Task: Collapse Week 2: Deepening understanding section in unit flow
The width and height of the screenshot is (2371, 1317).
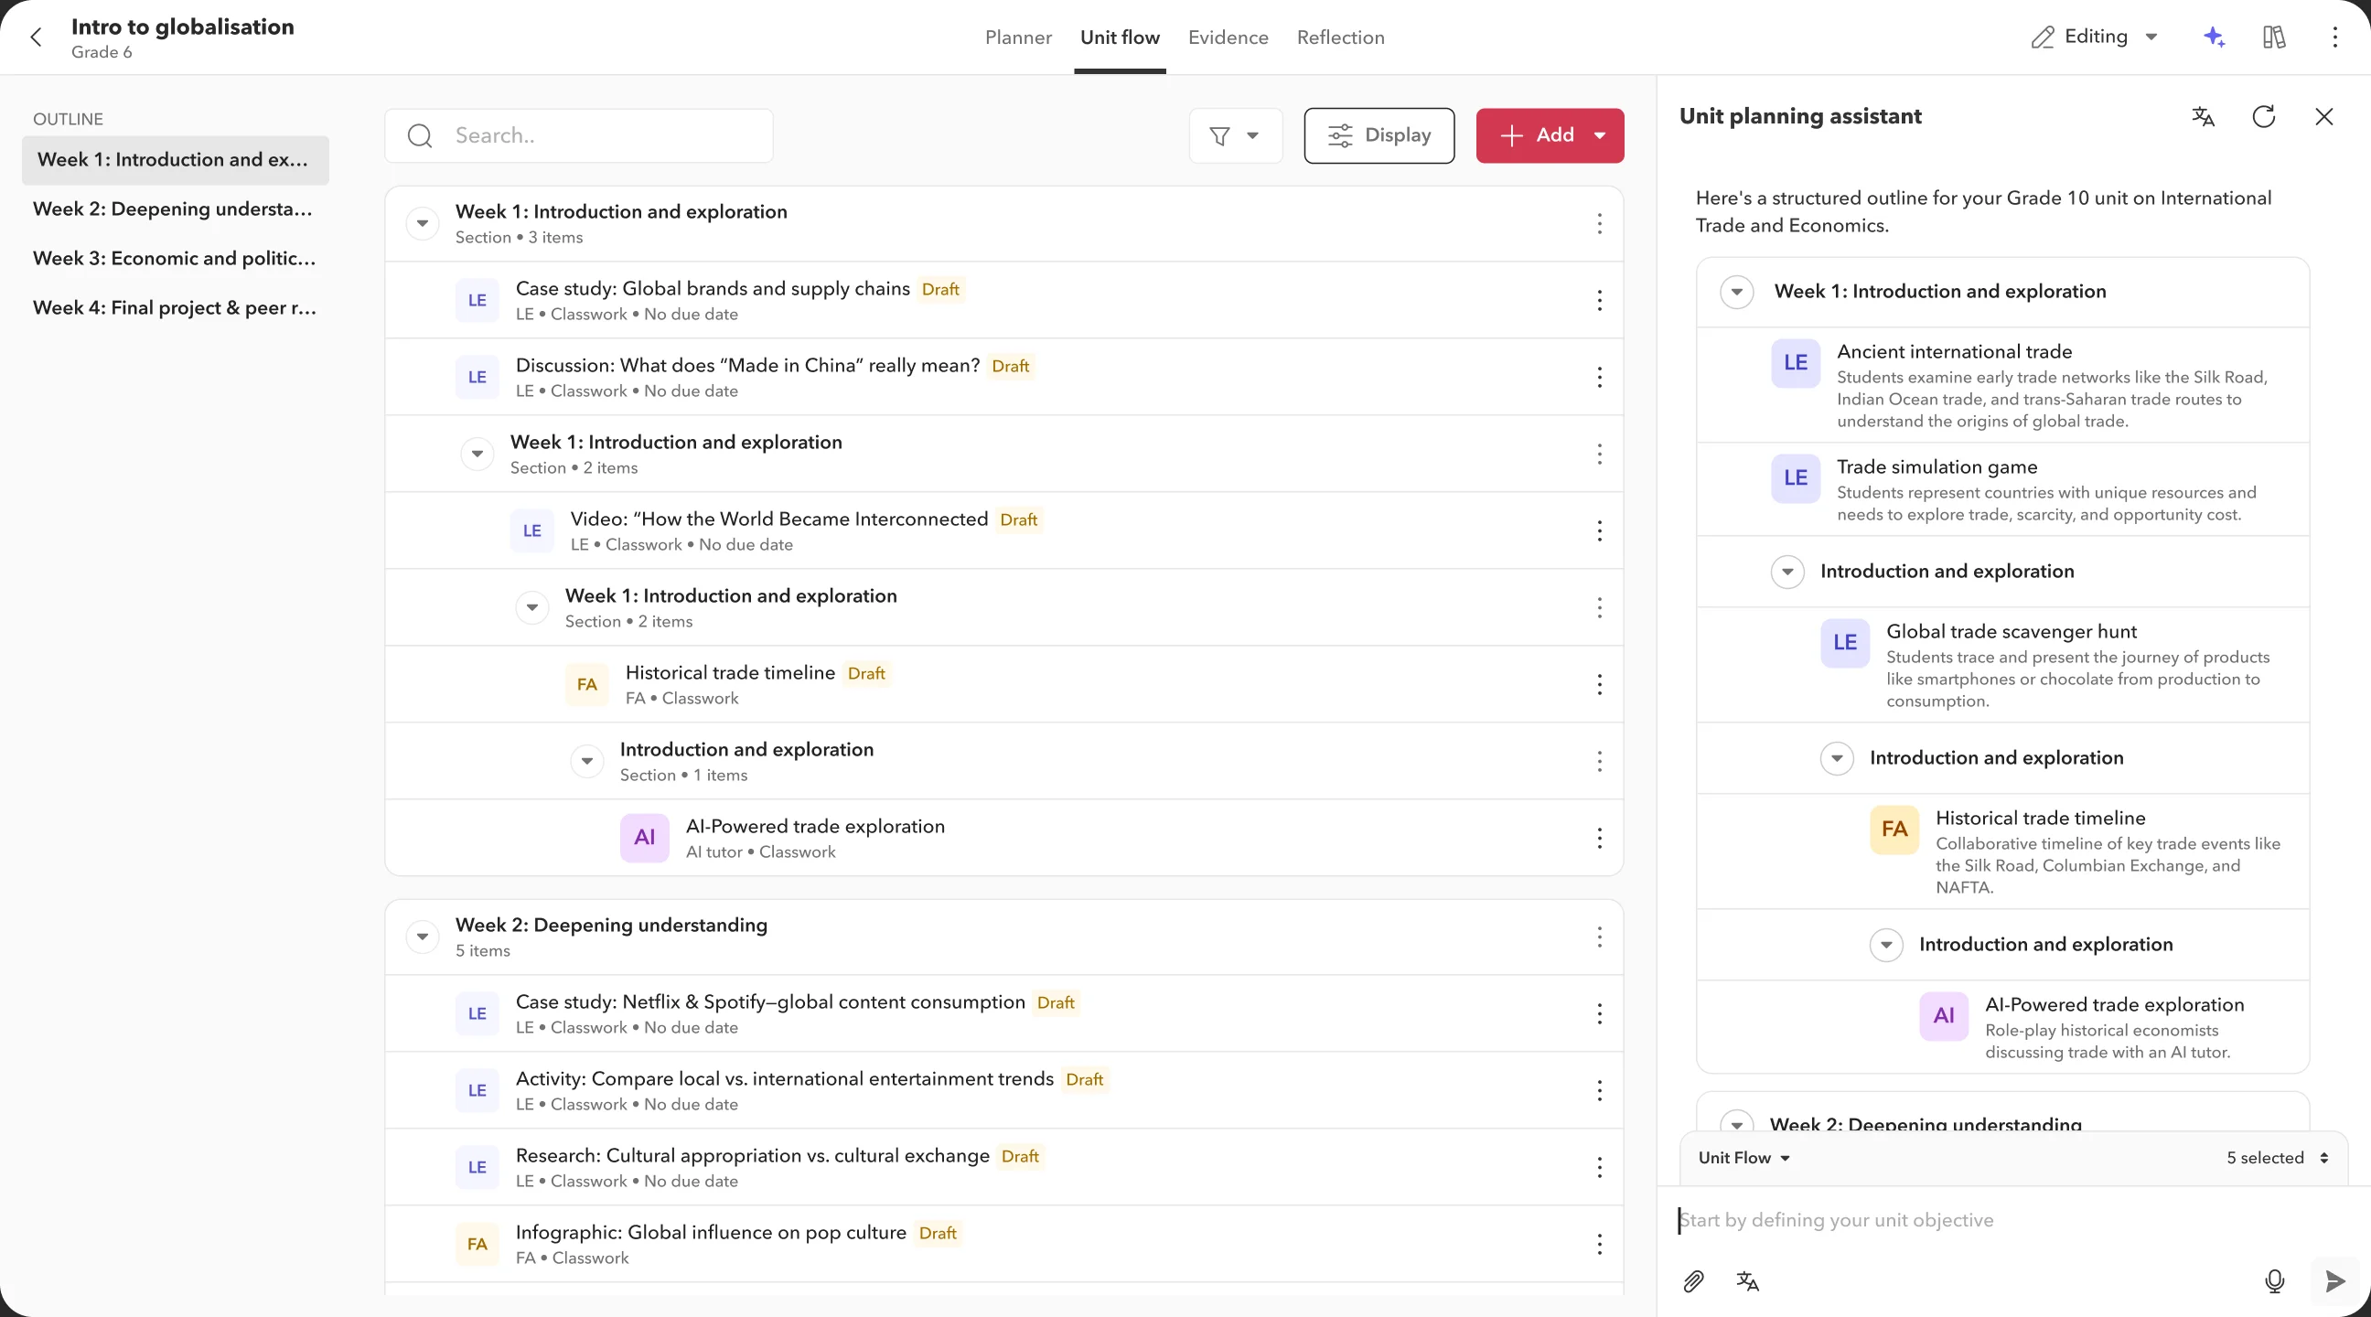Action: coord(423,937)
